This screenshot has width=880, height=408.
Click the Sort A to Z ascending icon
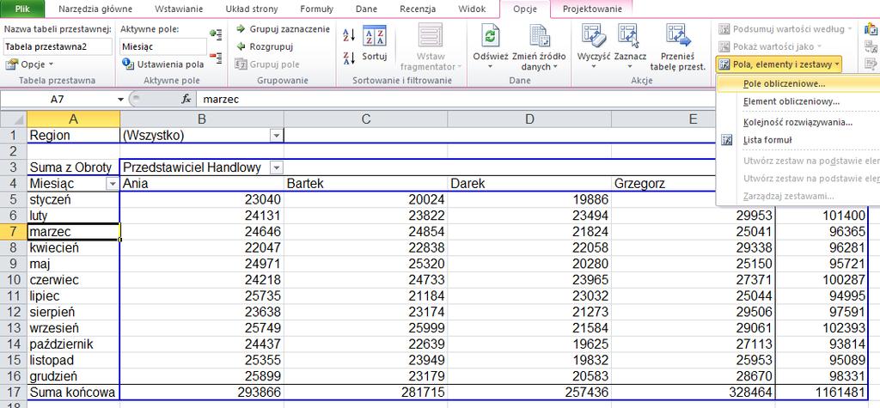(349, 35)
